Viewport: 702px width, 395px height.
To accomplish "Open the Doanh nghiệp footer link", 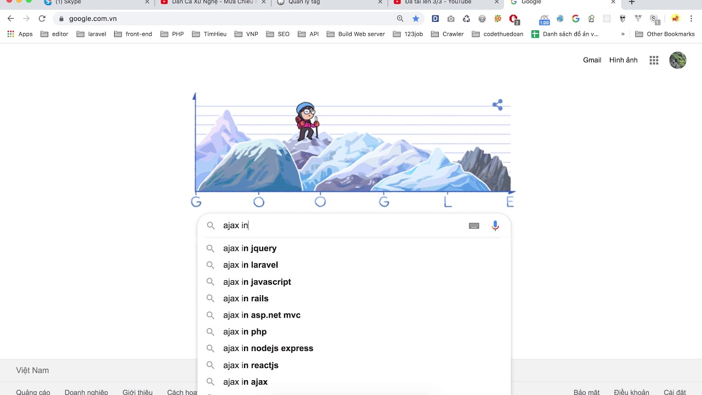I will click(86, 392).
